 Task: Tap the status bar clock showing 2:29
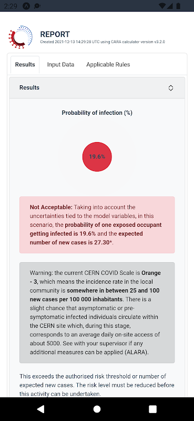[11, 6]
